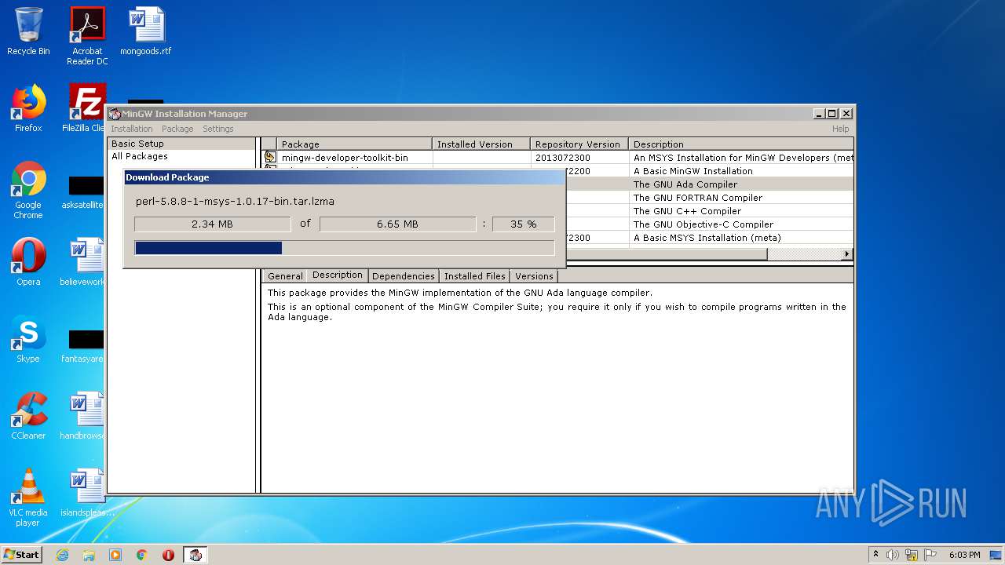Launch Skype from the desktop
This screenshot has height=565, width=1005.
[28, 339]
